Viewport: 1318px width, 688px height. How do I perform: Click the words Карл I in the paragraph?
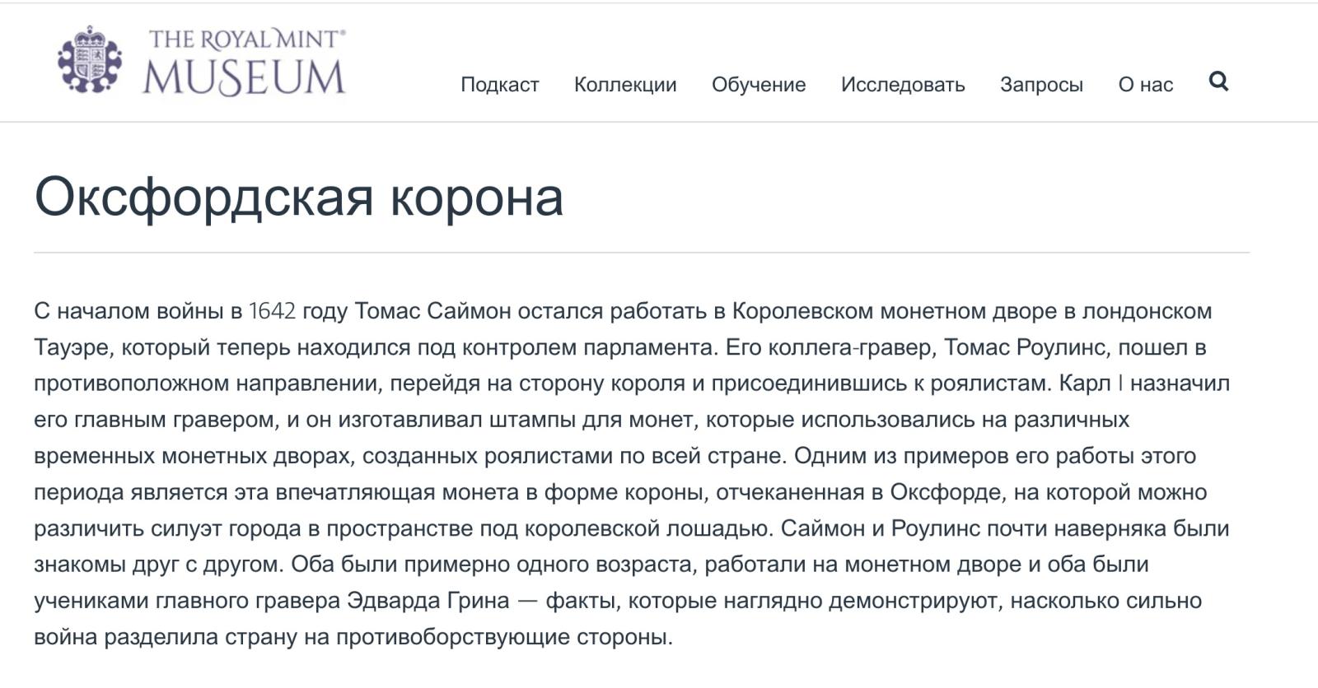pos(1091,384)
